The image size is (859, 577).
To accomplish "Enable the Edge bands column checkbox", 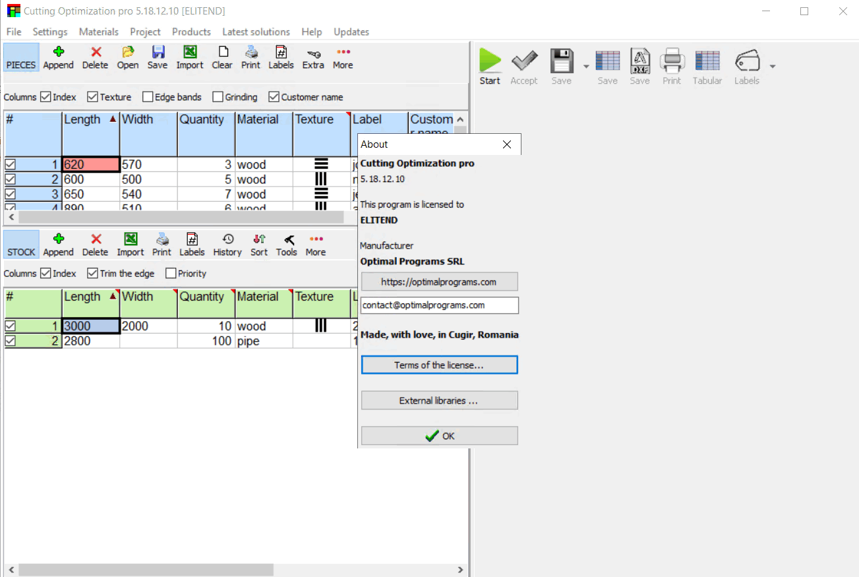I will click(148, 97).
